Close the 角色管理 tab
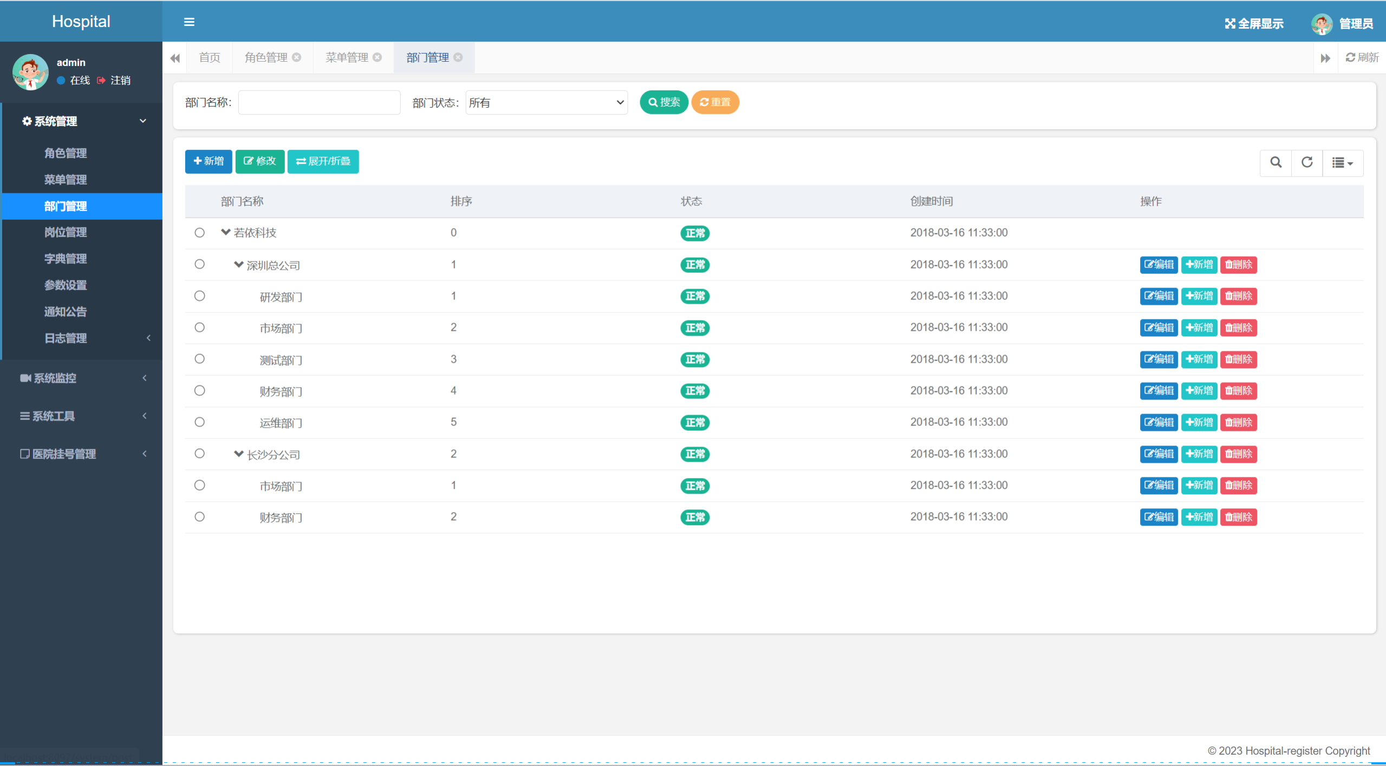 (x=297, y=57)
